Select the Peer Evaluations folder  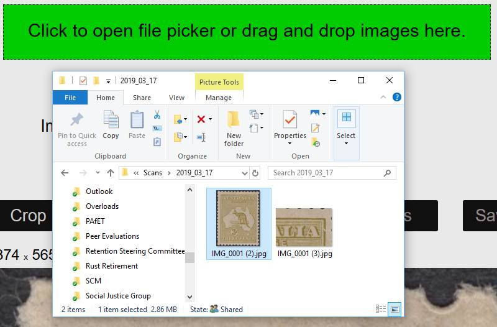112,236
